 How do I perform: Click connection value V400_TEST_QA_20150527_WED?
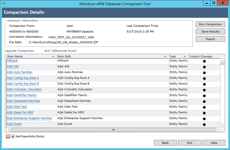[x=71, y=37]
